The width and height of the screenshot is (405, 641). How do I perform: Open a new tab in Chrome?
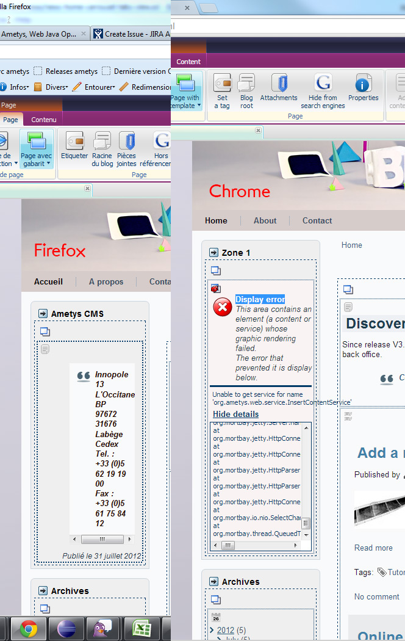point(208,8)
